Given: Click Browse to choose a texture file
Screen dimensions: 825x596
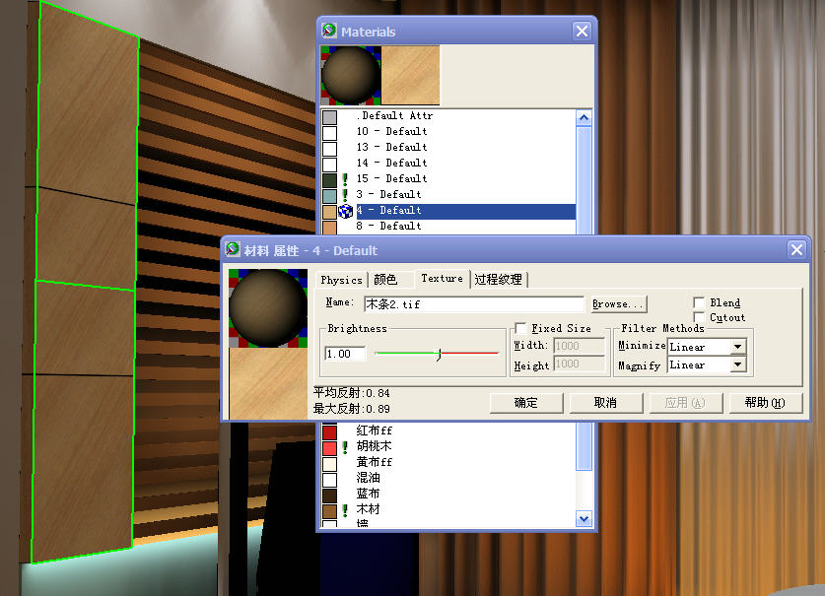Looking at the screenshot, I should 618,305.
